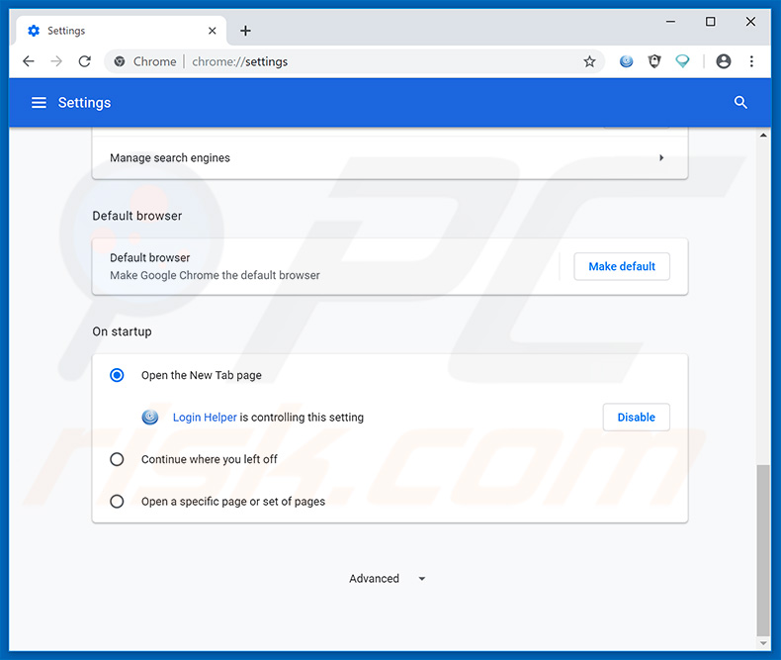The image size is (781, 660).
Task: Open Chrome's three-dot menu
Action: (x=751, y=61)
